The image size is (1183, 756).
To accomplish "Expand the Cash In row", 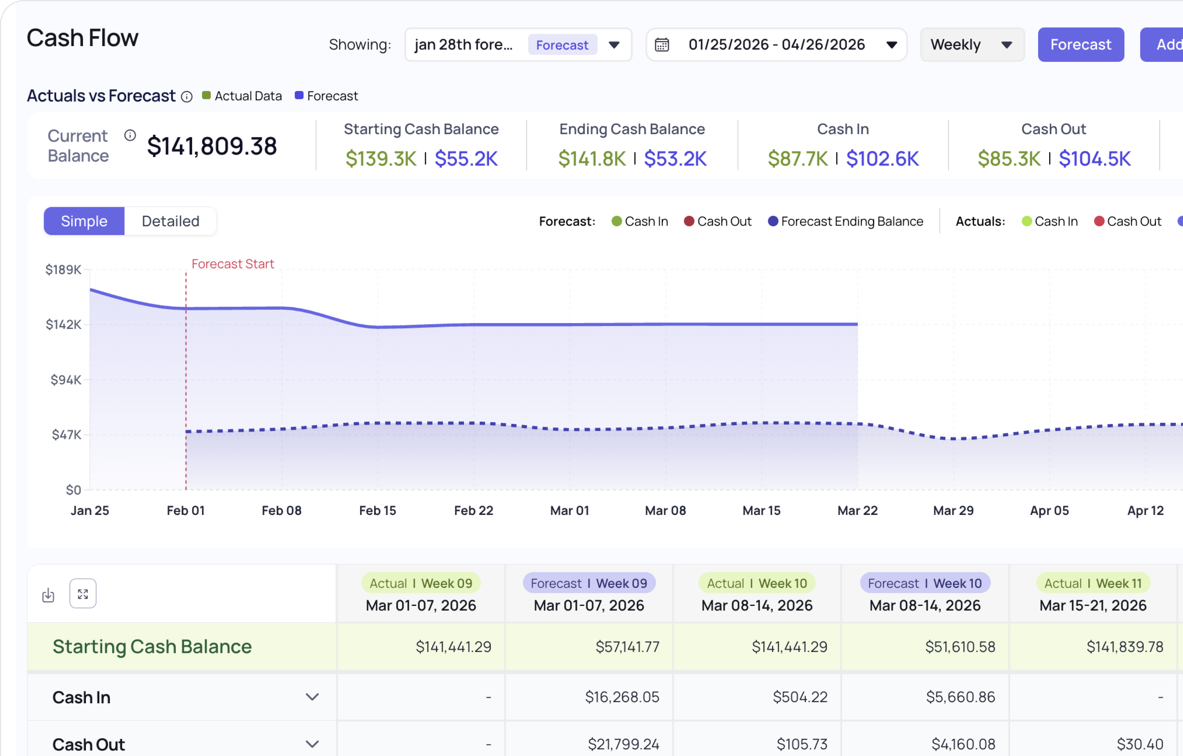I will pyautogui.click(x=312, y=697).
